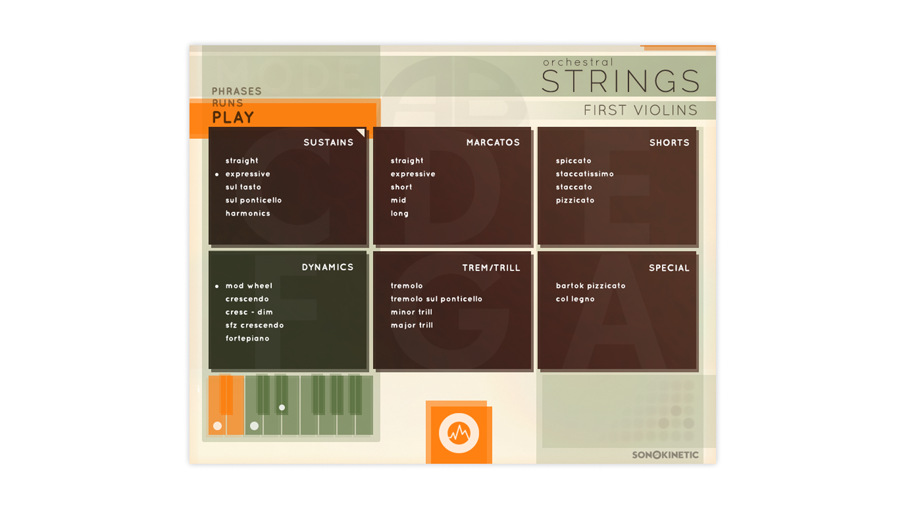Click the orange waveform icon button
Screen dimensions: 905x509
pos(459,433)
